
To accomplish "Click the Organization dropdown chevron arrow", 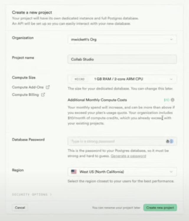I will tap(171, 40).
